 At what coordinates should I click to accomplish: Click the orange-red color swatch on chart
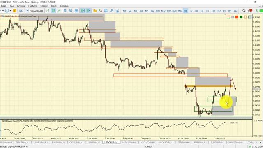tap(237, 17)
